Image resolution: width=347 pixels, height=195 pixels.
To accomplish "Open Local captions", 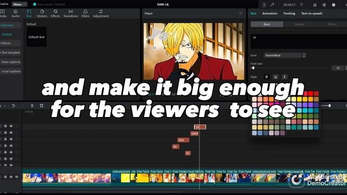I will pyautogui.click(x=10, y=71).
